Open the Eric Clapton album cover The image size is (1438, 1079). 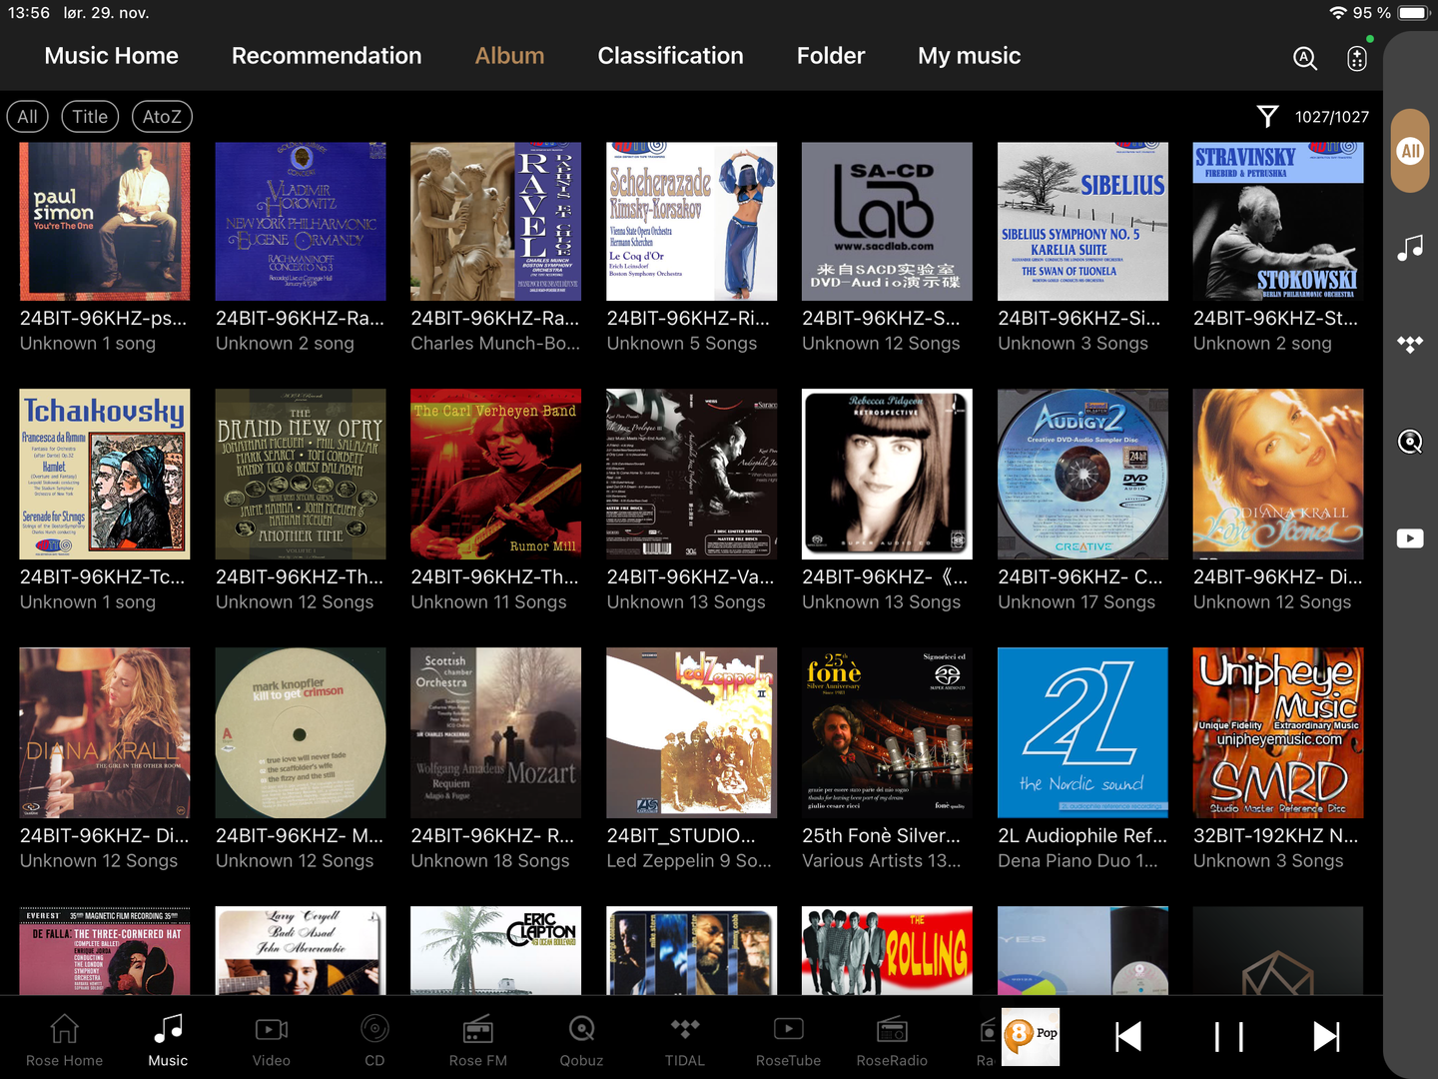[x=495, y=951]
